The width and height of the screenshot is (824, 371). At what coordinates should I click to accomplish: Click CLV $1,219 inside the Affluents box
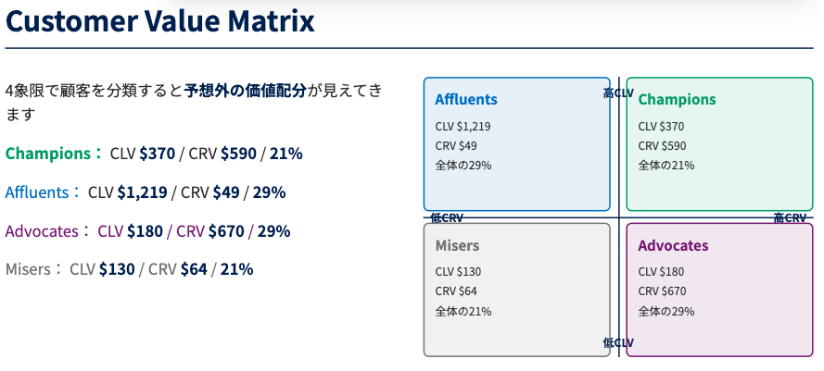coord(463,127)
